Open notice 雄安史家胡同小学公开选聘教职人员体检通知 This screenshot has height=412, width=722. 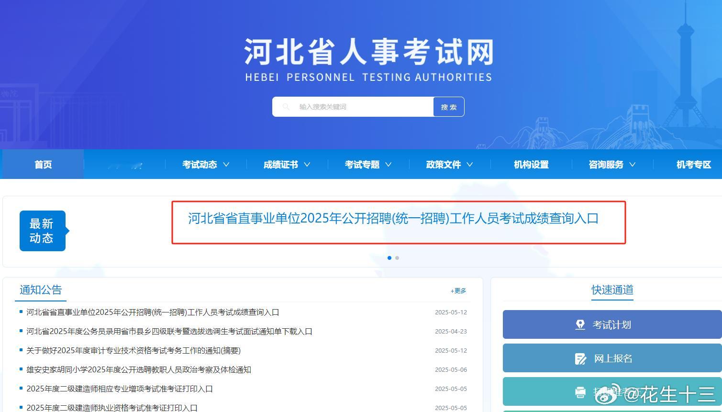(139, 370)
